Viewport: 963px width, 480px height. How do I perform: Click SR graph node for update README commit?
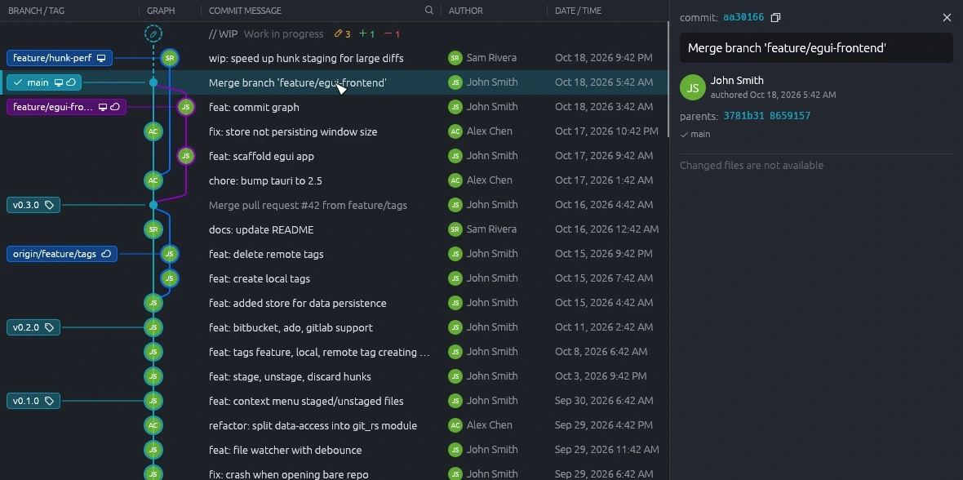pos(153,229)
